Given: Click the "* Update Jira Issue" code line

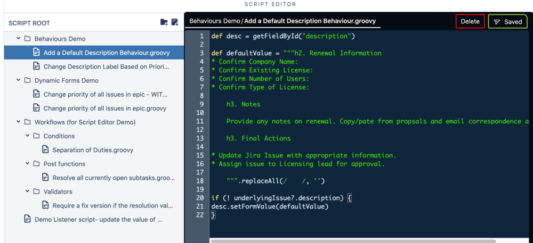Looking at the screenshot, I should click(304, 156).
